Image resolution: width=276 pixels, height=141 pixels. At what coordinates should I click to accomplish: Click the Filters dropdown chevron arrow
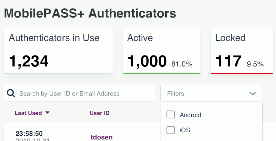coord(253,93)
